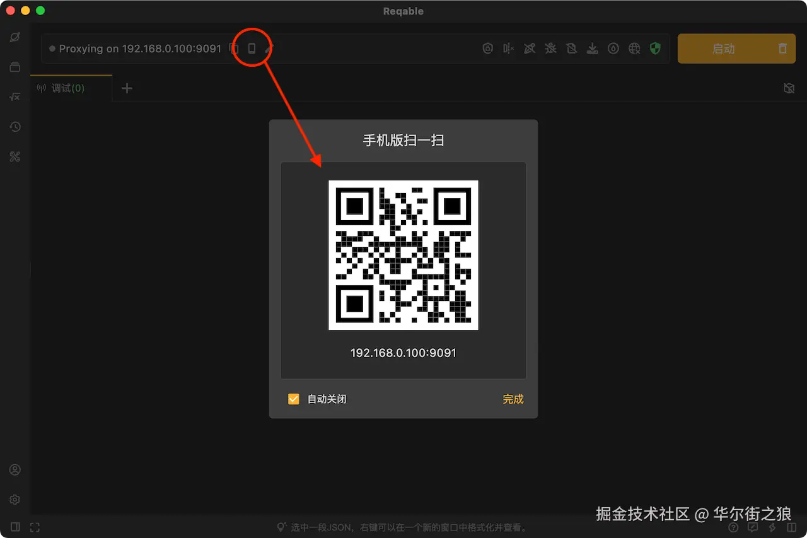Image resolution: width=807 pixels, height=538 pixels.
Task: Click the fullscreen brackets icon in the status bar
Action: click(x=35, y=527)
